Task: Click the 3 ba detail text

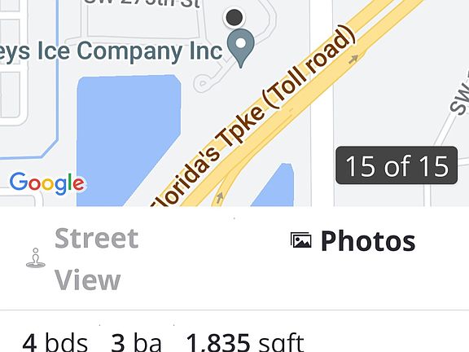Action: 137,343
